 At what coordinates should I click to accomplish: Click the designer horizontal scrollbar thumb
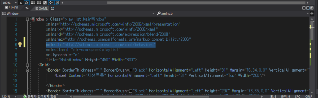coord(206,3)
